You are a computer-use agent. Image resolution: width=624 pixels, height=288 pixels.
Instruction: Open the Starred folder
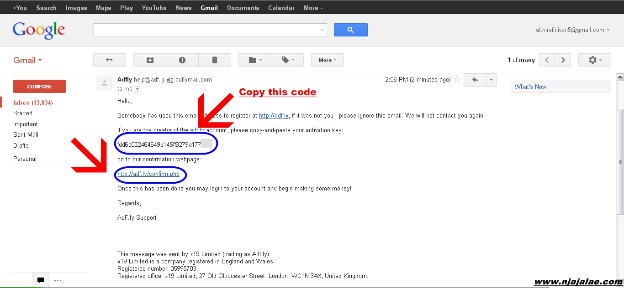tap(23, 113)
